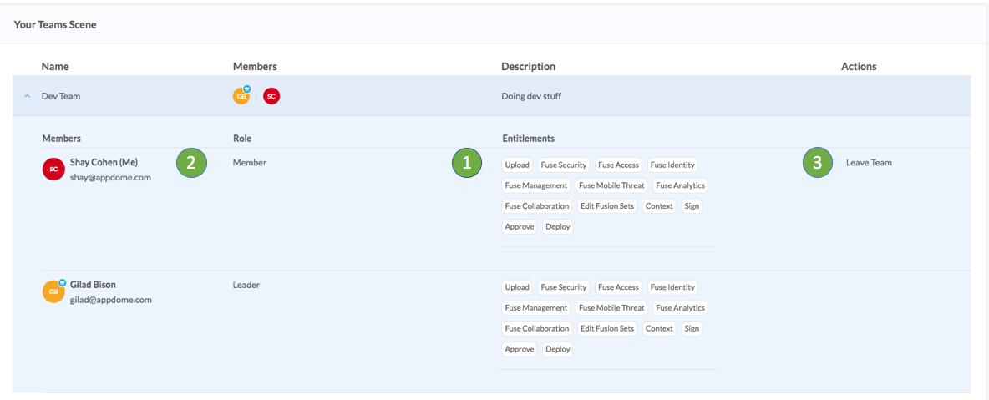The image size is (989, 400).
Task: Click Shay Cohen's red SC avatar
Action: [53, 169]
